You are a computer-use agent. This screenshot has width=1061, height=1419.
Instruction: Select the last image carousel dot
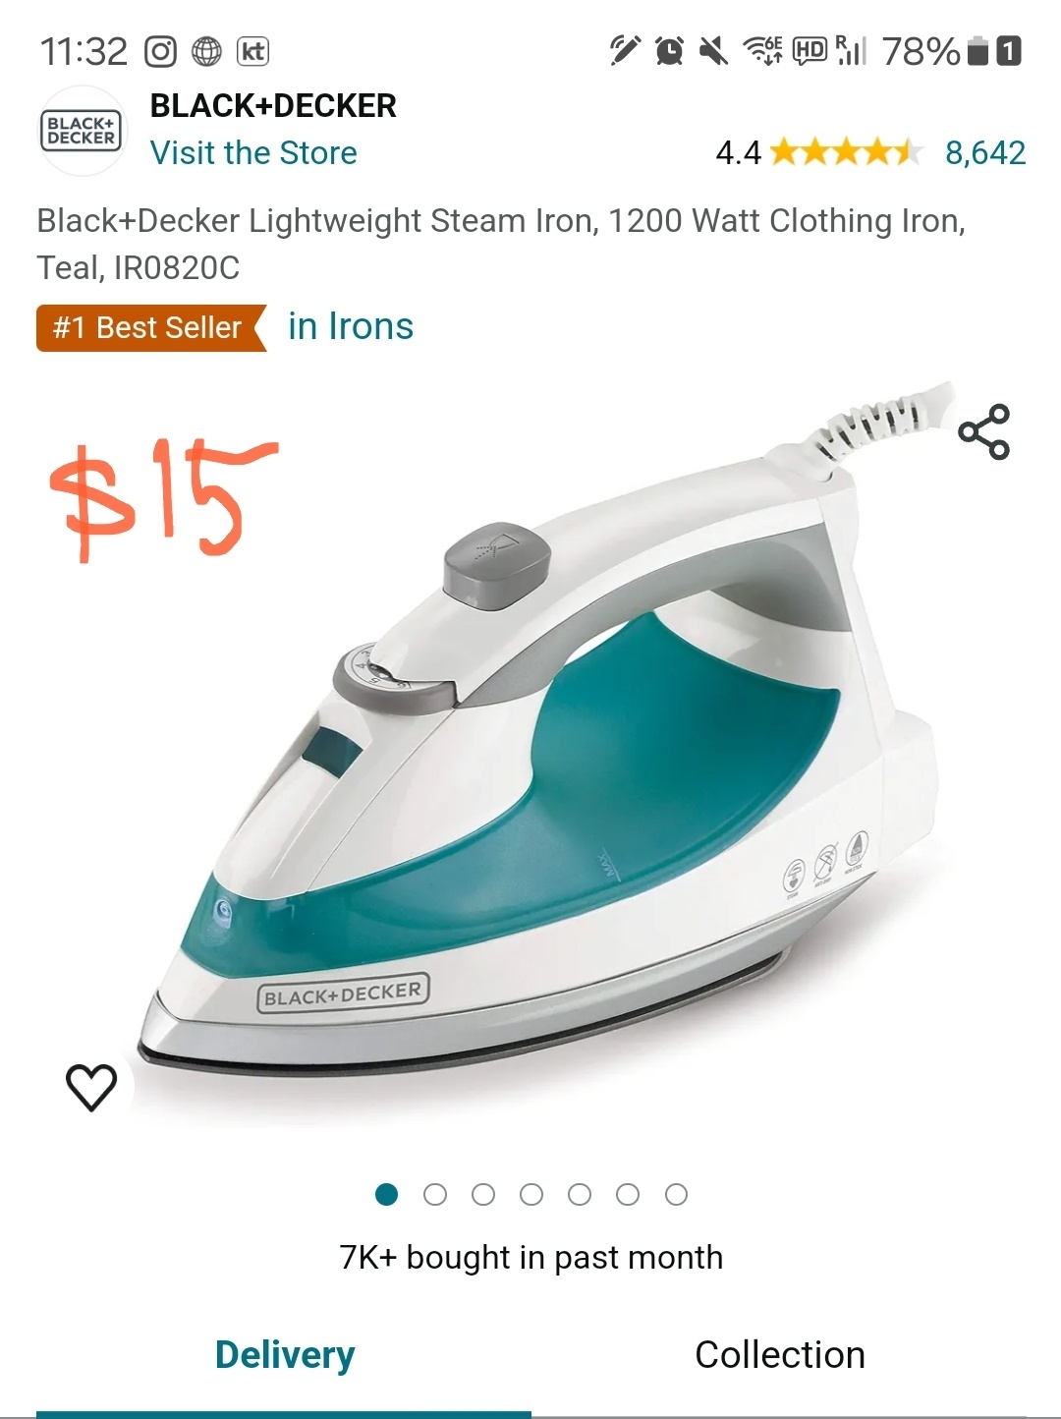coord(676,1194)
